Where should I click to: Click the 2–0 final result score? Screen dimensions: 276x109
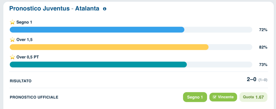pos(251,79)
